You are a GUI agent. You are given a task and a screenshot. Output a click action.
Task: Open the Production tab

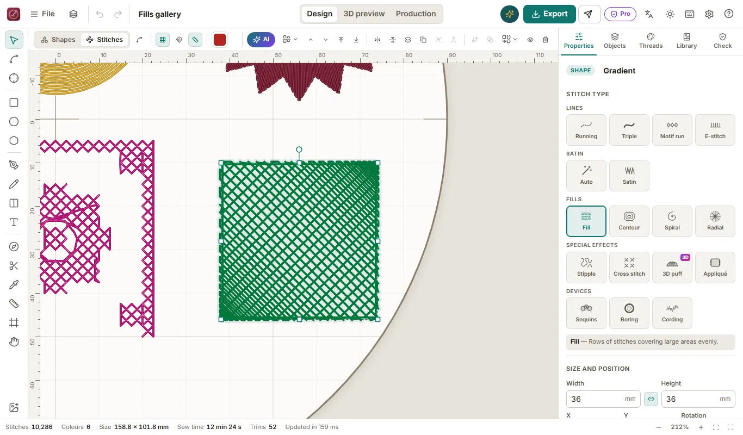coord(416,14)
